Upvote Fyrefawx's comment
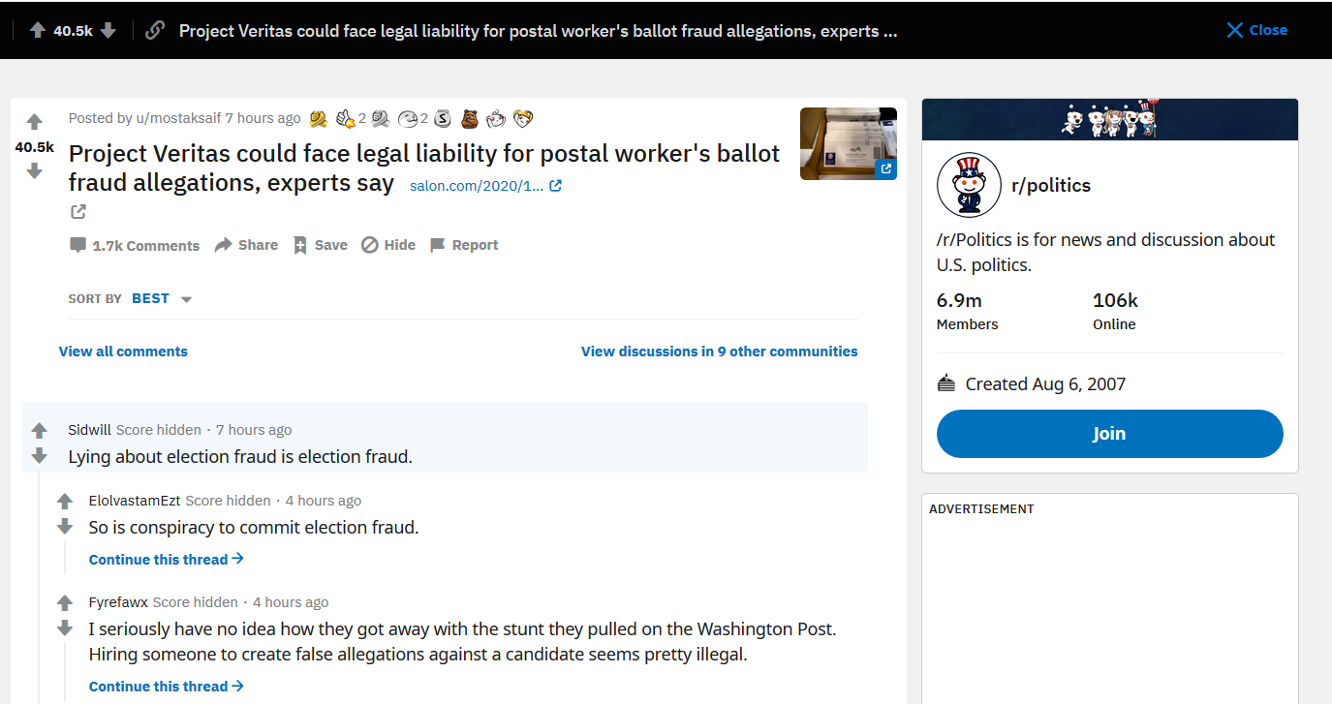Viewport: 1332px width, 704px height. tap(65, 603)
